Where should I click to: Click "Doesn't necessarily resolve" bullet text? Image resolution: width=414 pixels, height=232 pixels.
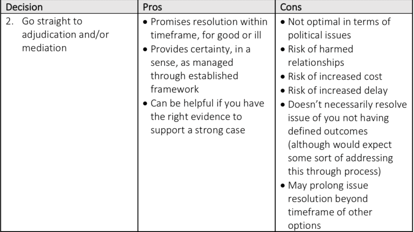tap(347, 104)
